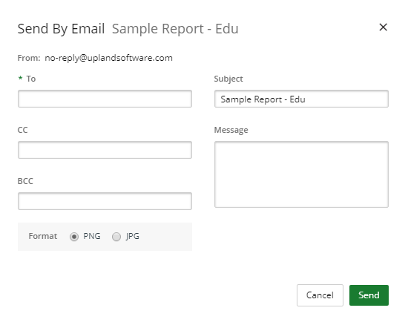This screenshot has width=408, height=325.
Task: Click the Subject label
Action: [228, 79]
